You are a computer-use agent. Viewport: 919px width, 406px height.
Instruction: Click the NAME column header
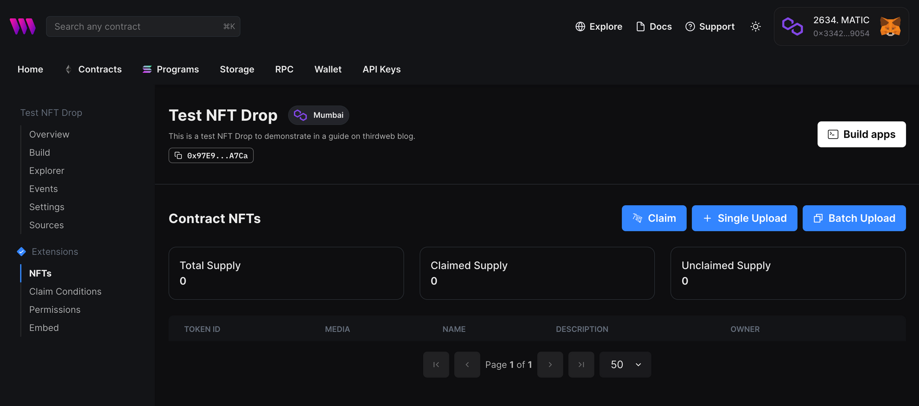coord(454,329)
